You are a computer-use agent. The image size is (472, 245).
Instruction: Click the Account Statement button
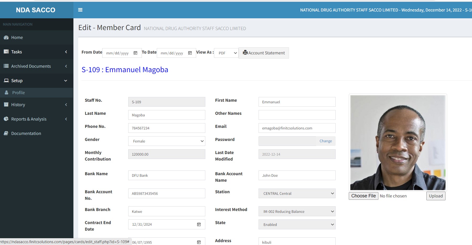coord(264,53)
